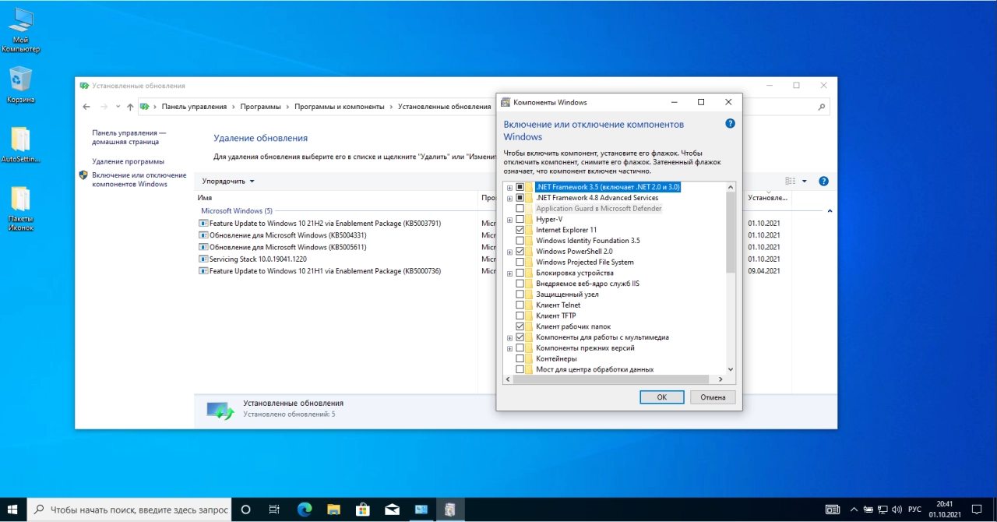
Task: Open the help icon in Компоненты Windows dialog
Action: (x=730, y=124)
